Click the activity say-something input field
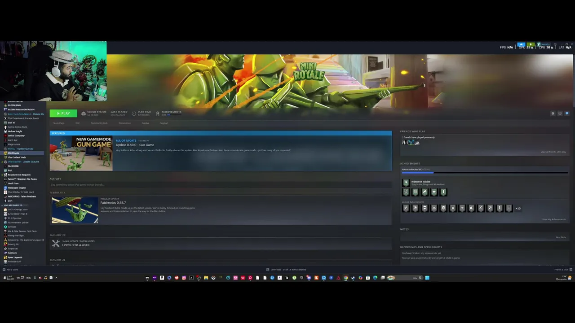 tap(220, 184)
